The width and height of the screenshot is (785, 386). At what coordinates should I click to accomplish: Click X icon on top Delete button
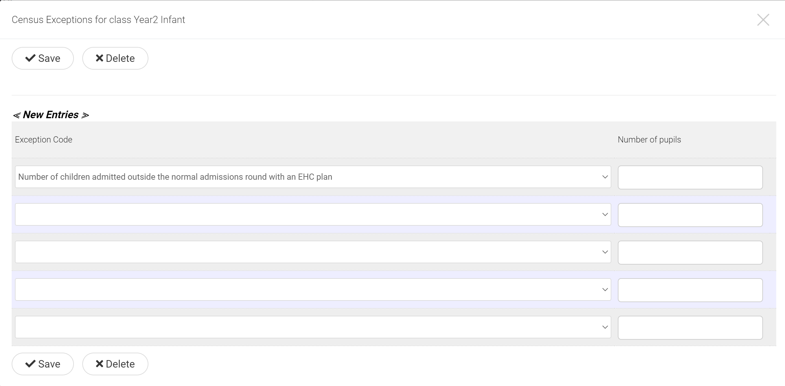click(x=99, y=58)
